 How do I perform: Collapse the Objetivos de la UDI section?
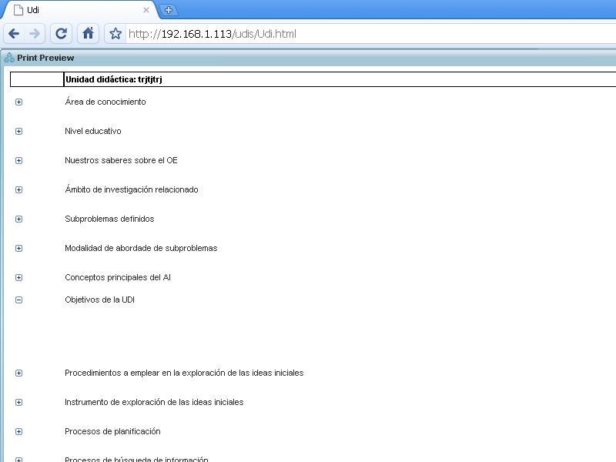(x=18, y=300)
